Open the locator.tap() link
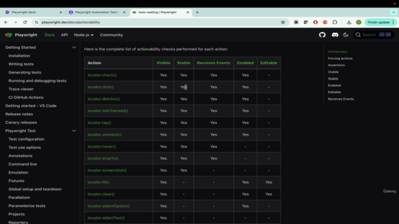Screen dimensions: 399x224 click(99, 123)
